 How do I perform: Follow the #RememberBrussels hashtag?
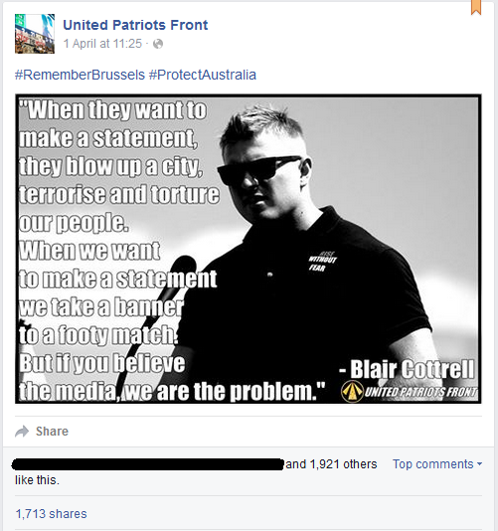[80, 75]
